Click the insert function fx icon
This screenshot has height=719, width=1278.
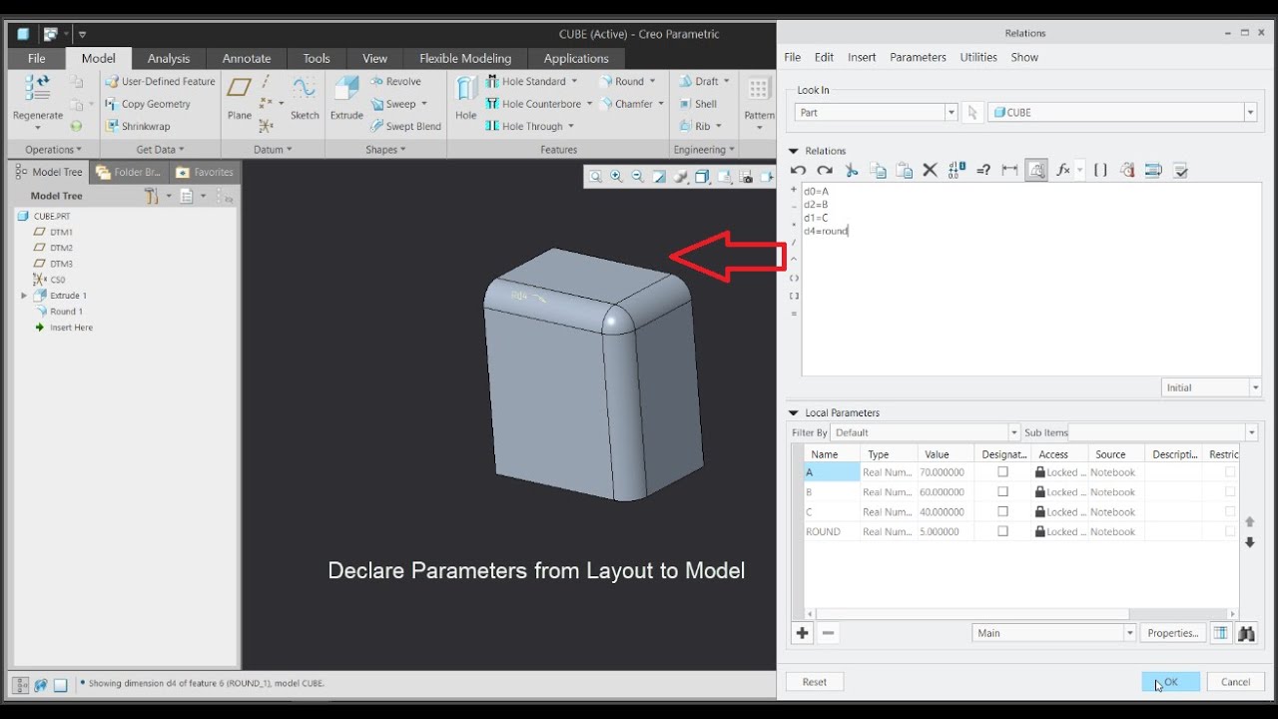click(x=1063, y=171)
